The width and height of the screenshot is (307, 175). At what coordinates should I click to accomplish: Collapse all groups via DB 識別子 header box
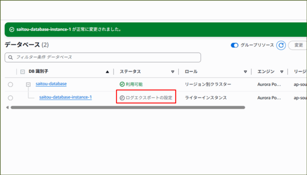[x=23, y=71]
